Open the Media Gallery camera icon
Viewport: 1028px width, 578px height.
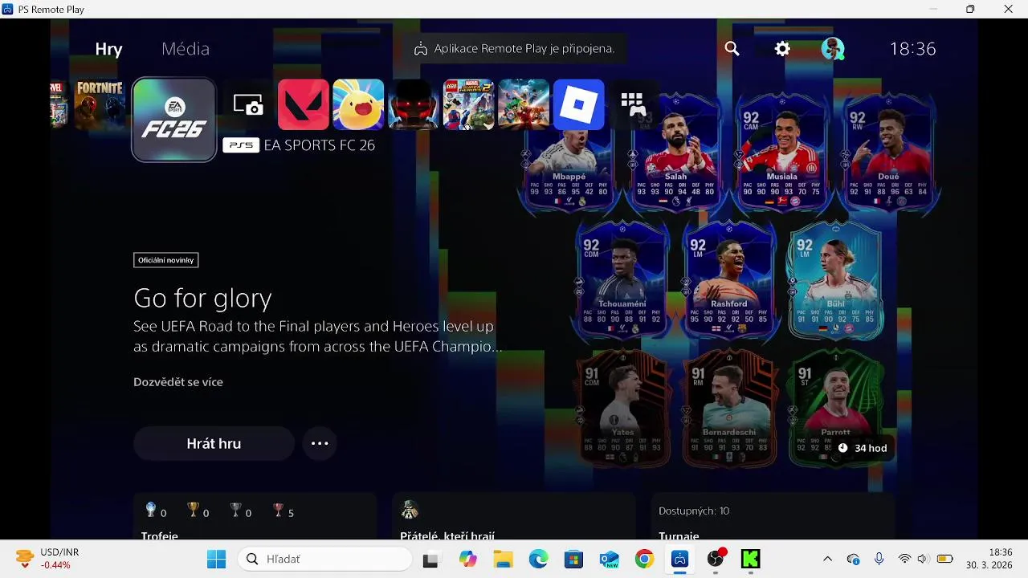click(x=248, y=104)
